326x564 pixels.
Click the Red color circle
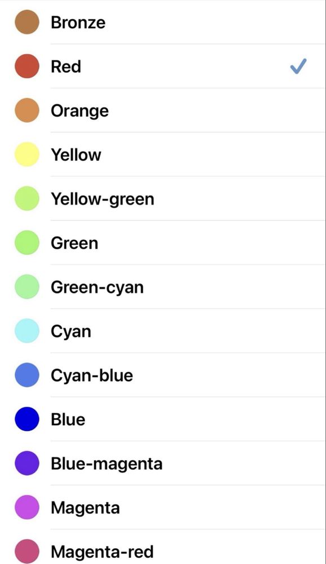[x=27, y=66]
